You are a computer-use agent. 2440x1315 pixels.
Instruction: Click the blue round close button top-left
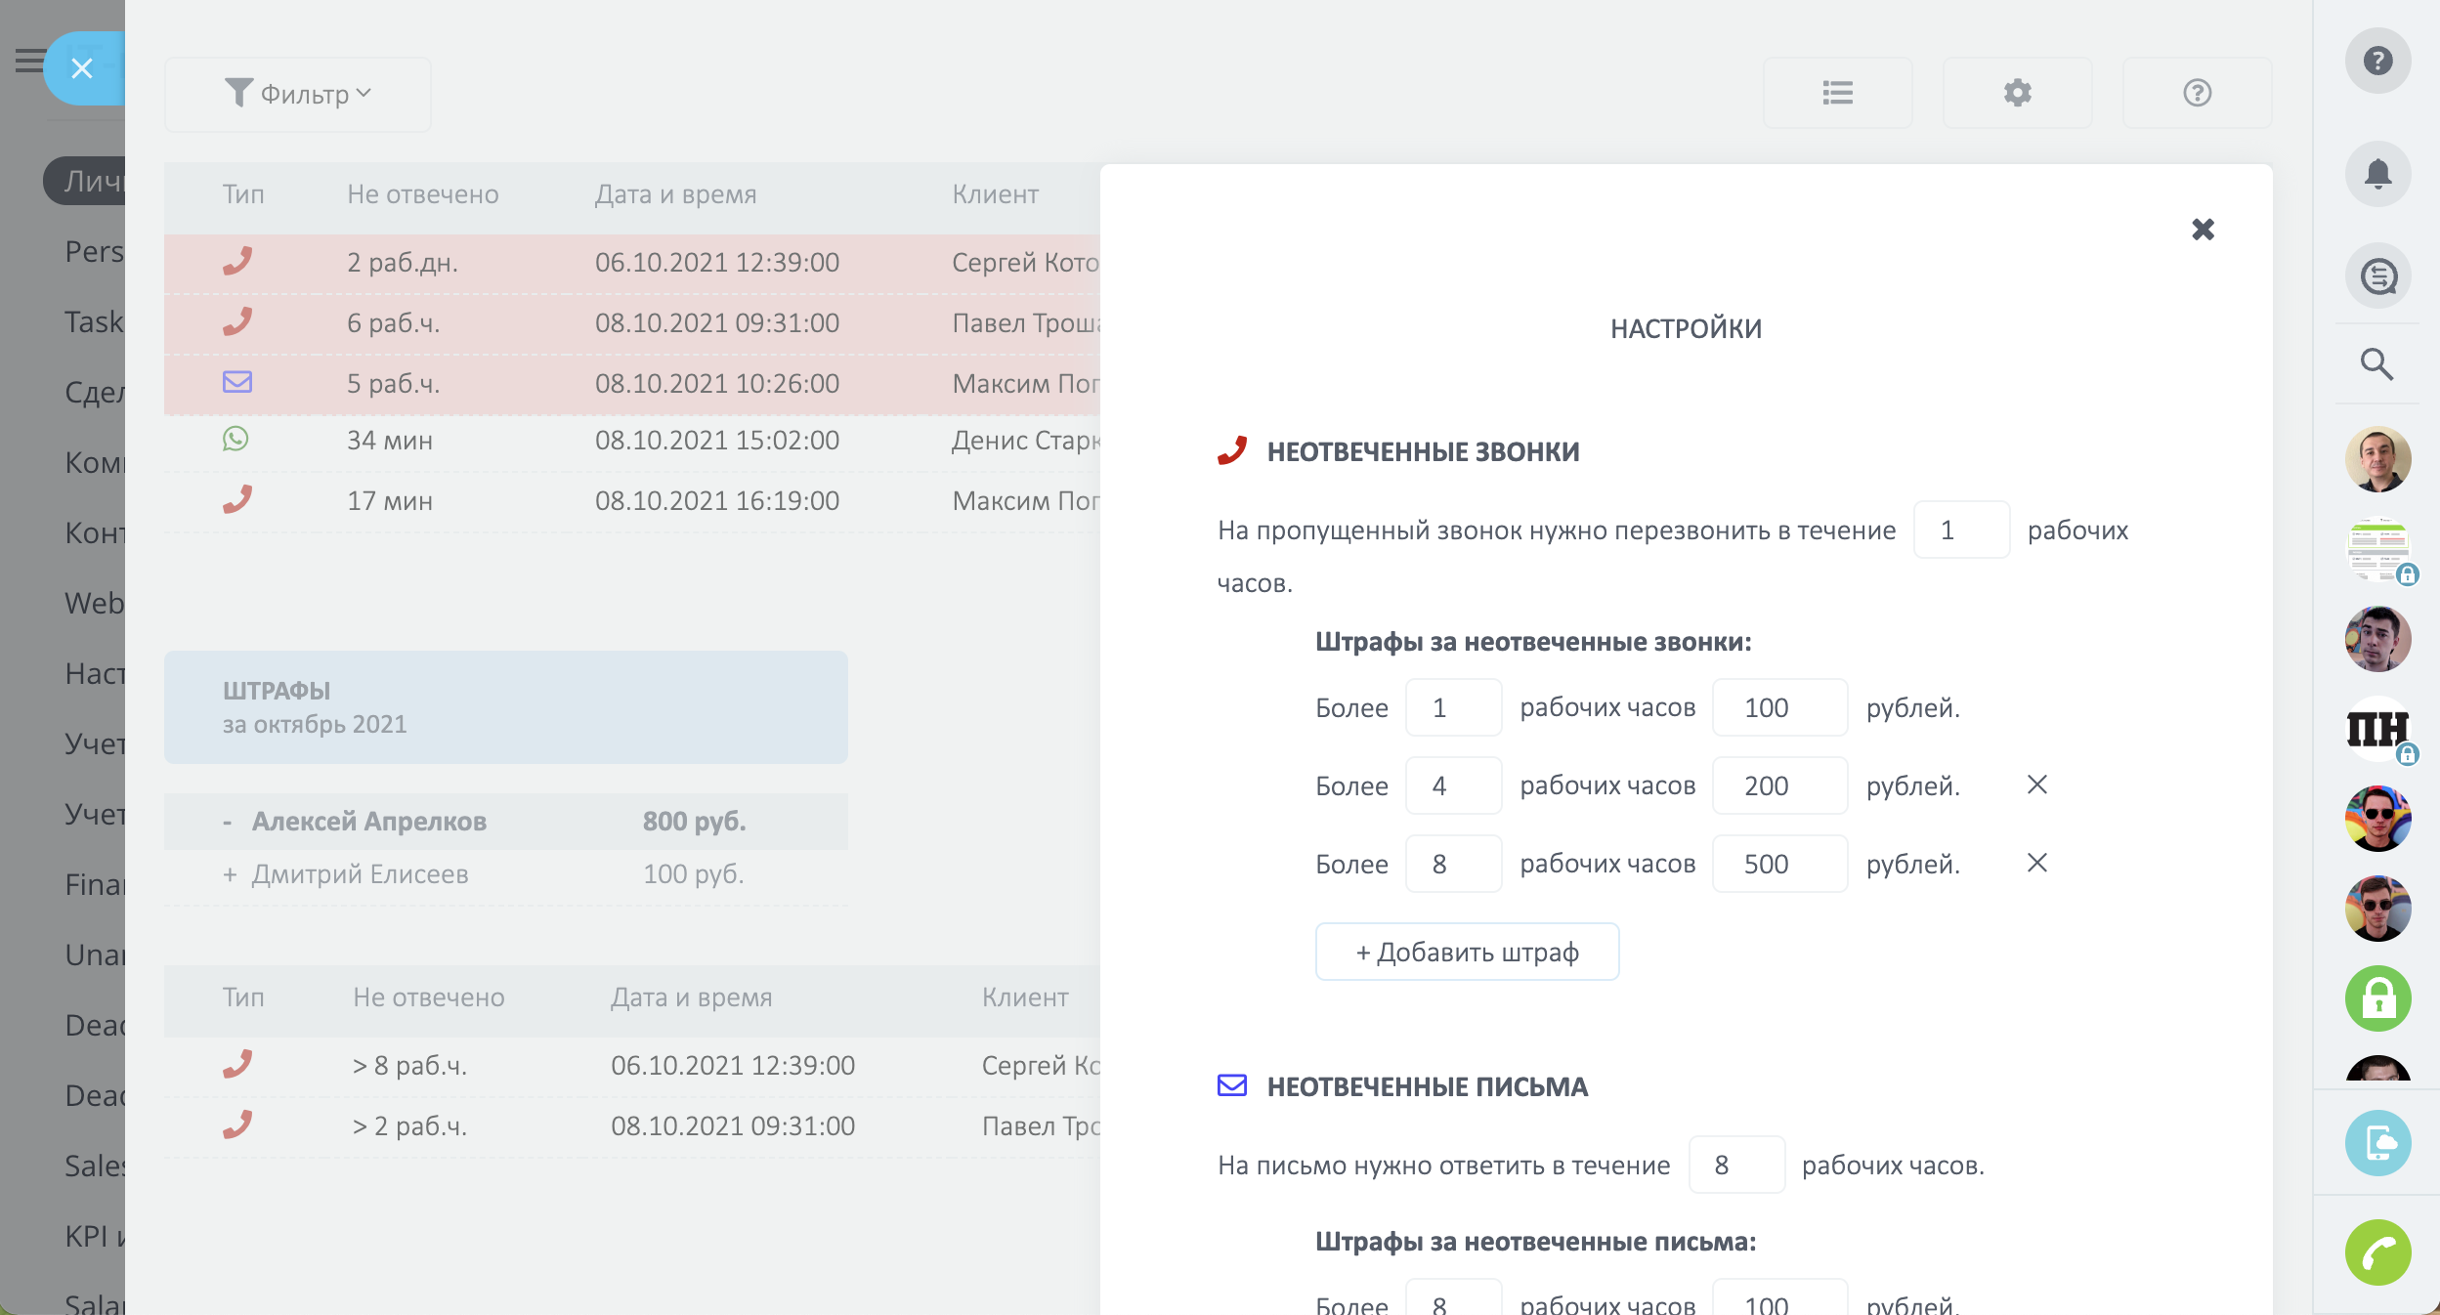82,68
